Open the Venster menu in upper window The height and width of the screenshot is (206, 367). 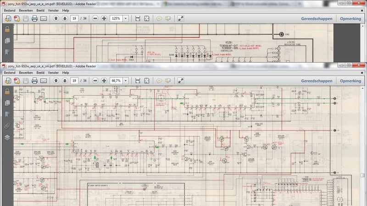(x=53, y=10)
